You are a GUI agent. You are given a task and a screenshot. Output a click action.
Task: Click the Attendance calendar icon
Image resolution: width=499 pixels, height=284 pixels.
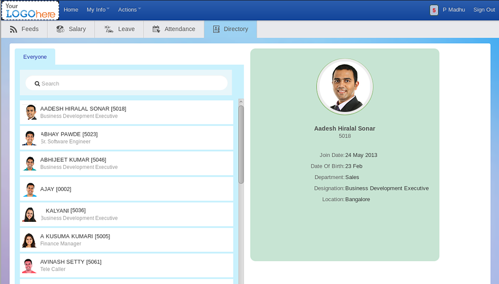[156, 29]
